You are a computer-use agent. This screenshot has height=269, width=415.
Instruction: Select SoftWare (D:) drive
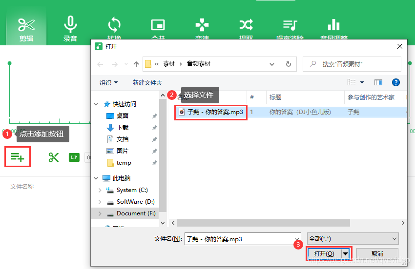135,202
